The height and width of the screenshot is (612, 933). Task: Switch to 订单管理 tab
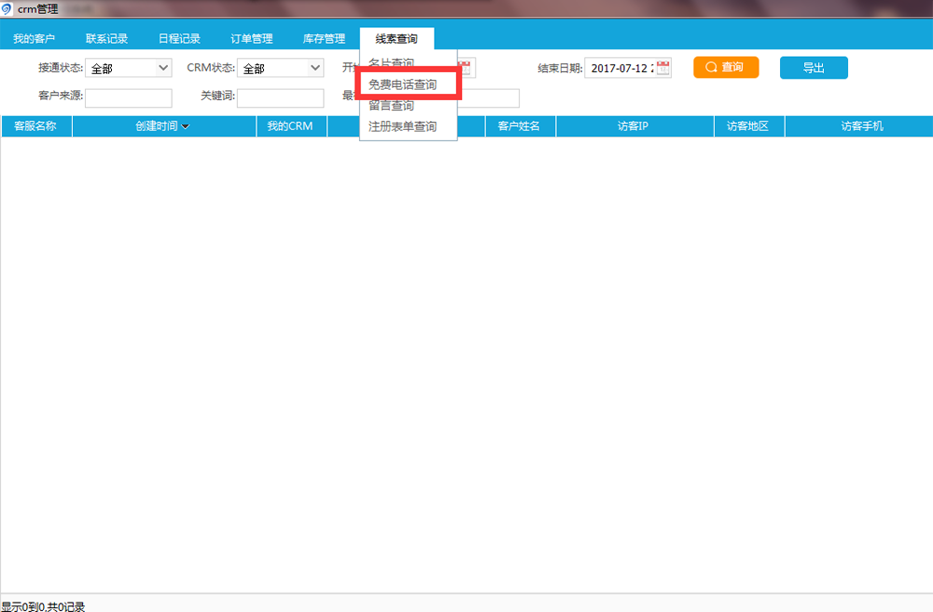pyautogui.click(x=252, y=39)
